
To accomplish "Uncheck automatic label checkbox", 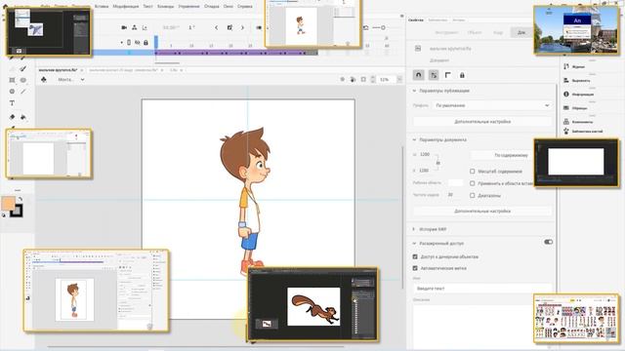I will pyautogui.click(x=415, y=268).
